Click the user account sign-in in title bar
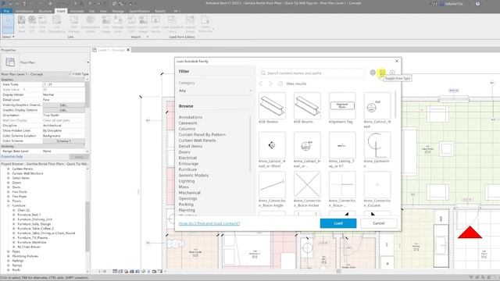500x281 pixels. click(x=452, y=4)
